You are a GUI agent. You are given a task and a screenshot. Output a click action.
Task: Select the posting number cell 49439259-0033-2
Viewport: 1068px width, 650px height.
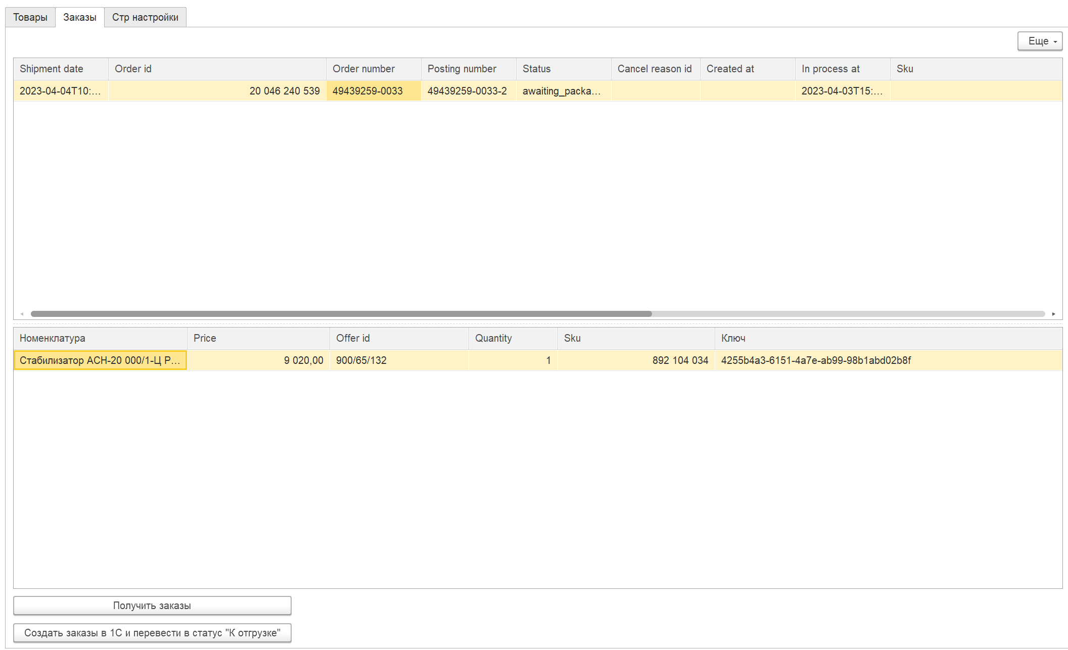pos(468,91)
